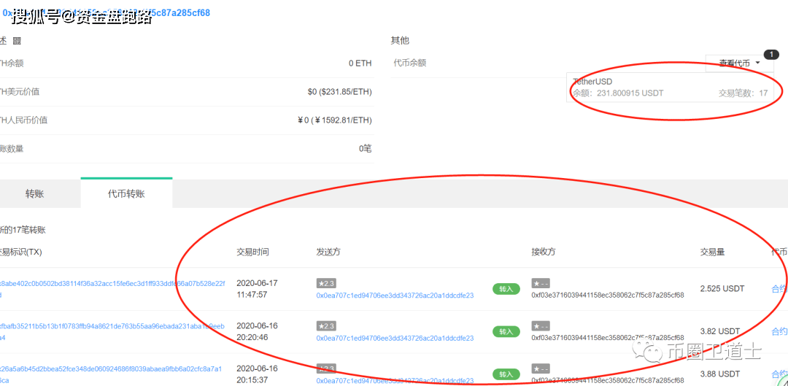788x386 pixels.
Task: Click the green 转入 badge in third row
Action: coord(506,374)
